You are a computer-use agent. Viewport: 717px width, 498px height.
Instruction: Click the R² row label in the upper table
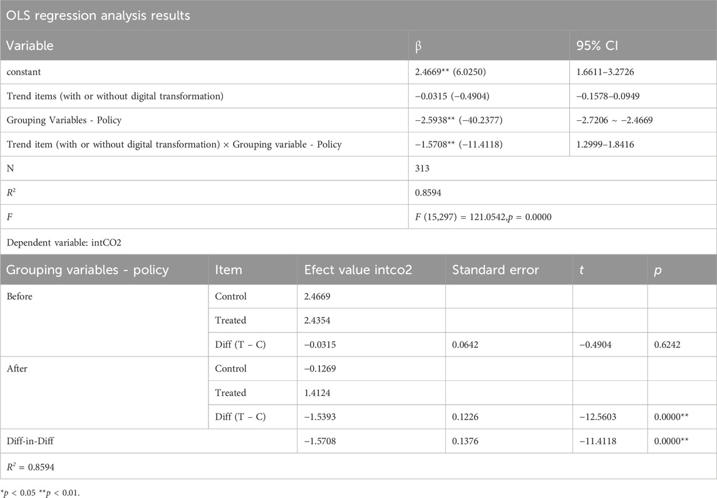[x=11, y=192]
